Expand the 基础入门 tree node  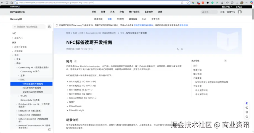click(13, 38)
